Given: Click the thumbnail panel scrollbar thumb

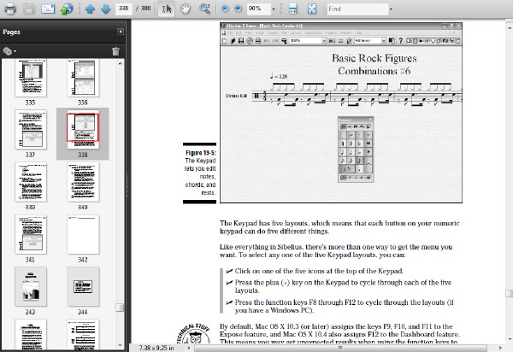Looking at the screenshot, I should (x=120, y=308).
